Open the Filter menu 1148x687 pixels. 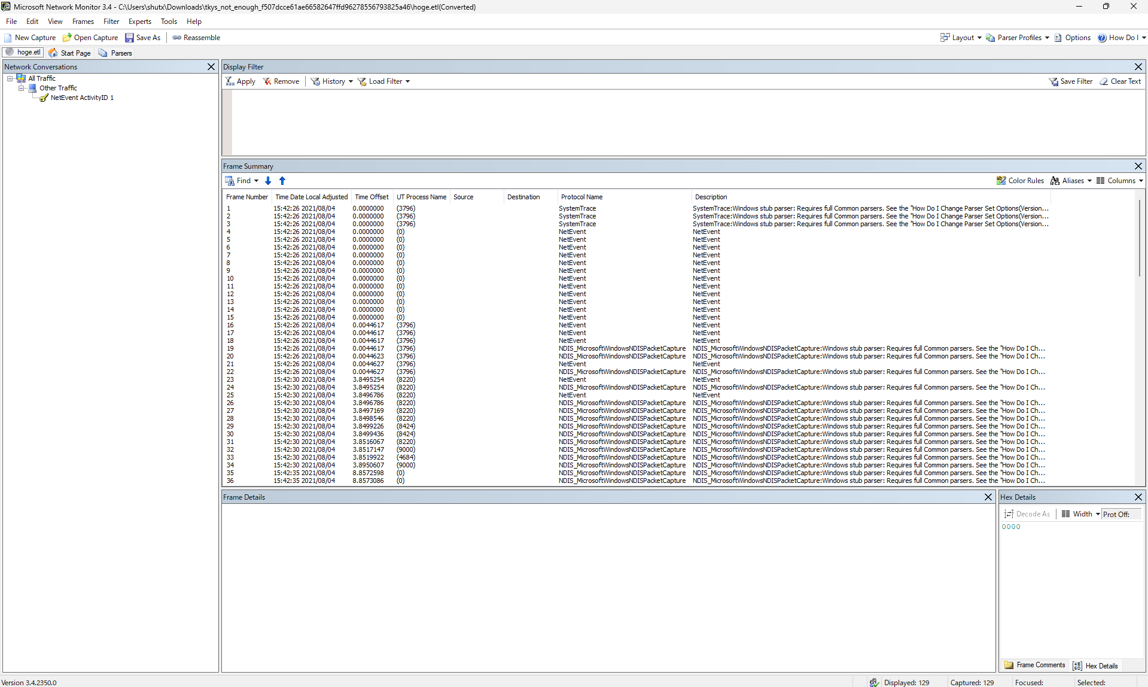click(x=111, y=22)
